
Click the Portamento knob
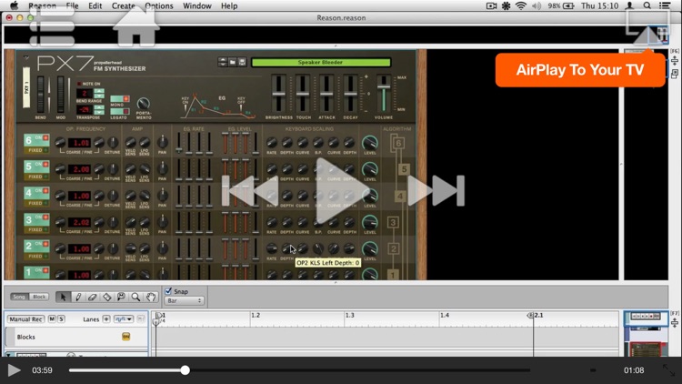143,104
